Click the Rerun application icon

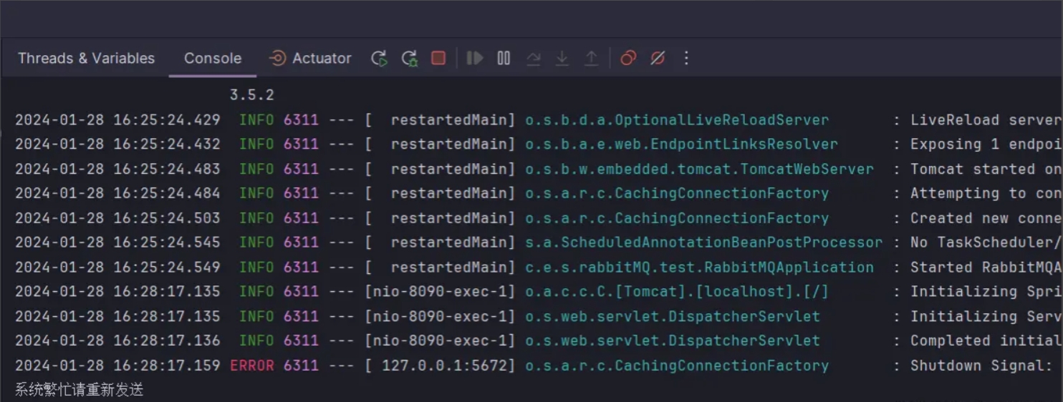tap(379, 59)
